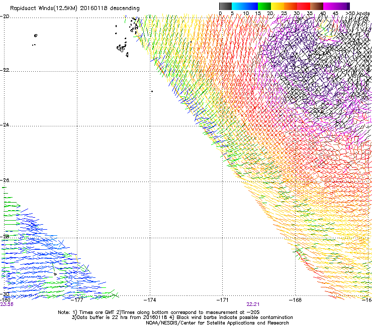Image resolution: width=372 pixels, height=326 pixels.
Task: Click the purple time stamp '23:56'
Action: tap(7, 304)
